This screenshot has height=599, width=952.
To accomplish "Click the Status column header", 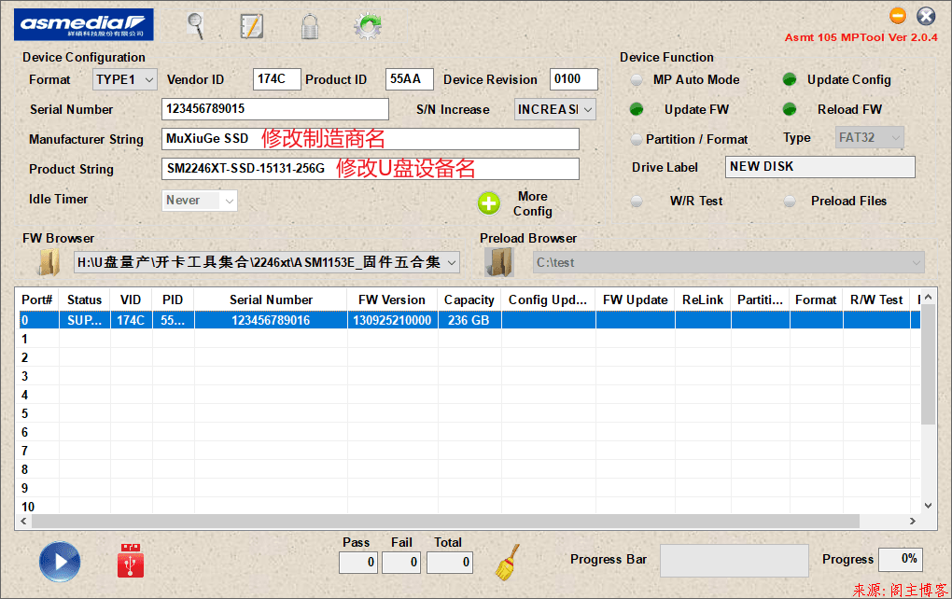I will (x=84, y=299).
